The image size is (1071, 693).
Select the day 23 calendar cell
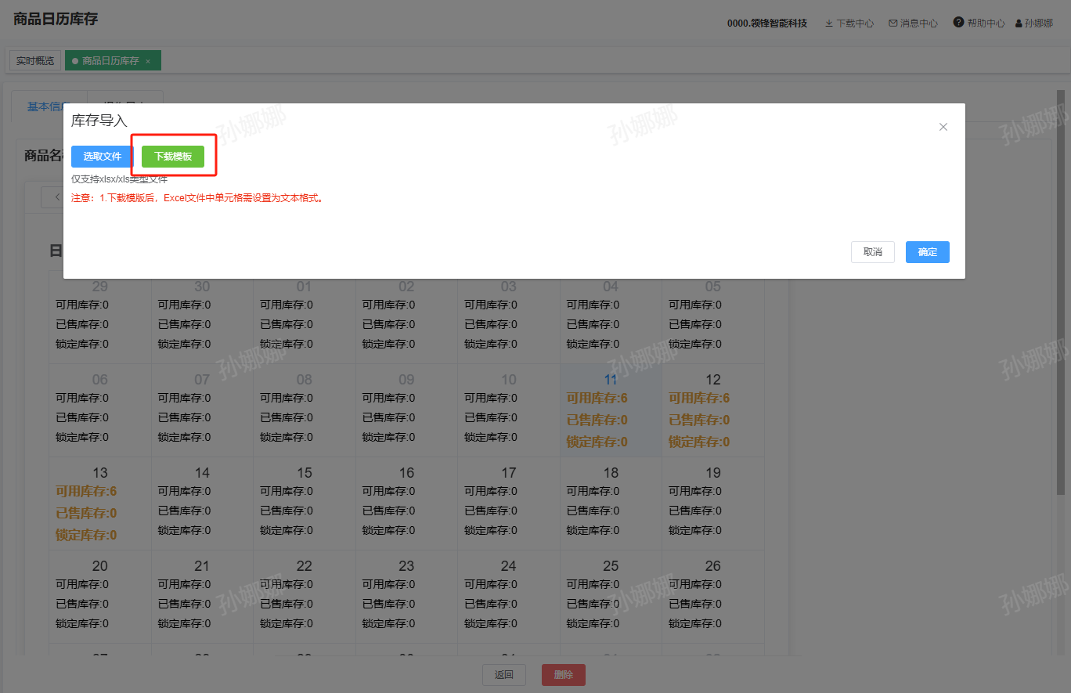(406, 597)
